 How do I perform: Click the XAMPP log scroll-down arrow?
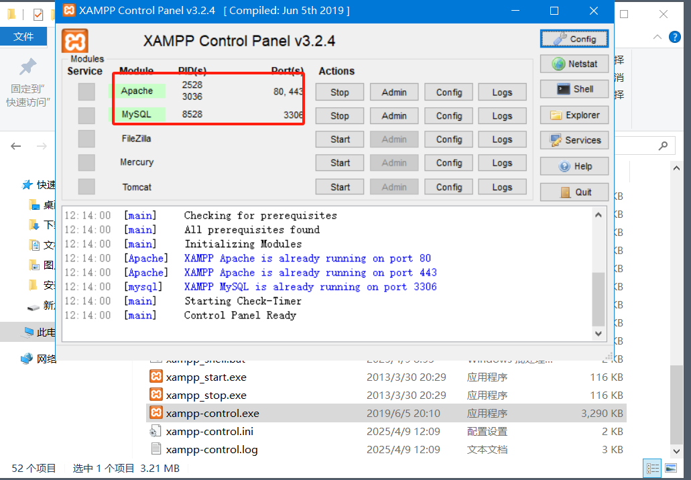598,334
